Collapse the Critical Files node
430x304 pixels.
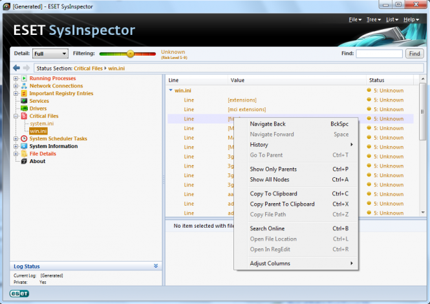point(16,116)
